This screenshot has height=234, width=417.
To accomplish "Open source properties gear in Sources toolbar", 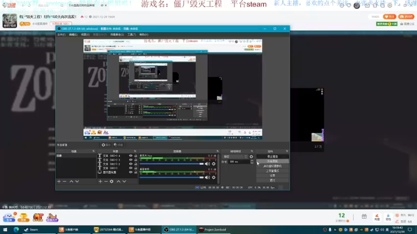I will (x=112, y=181).
